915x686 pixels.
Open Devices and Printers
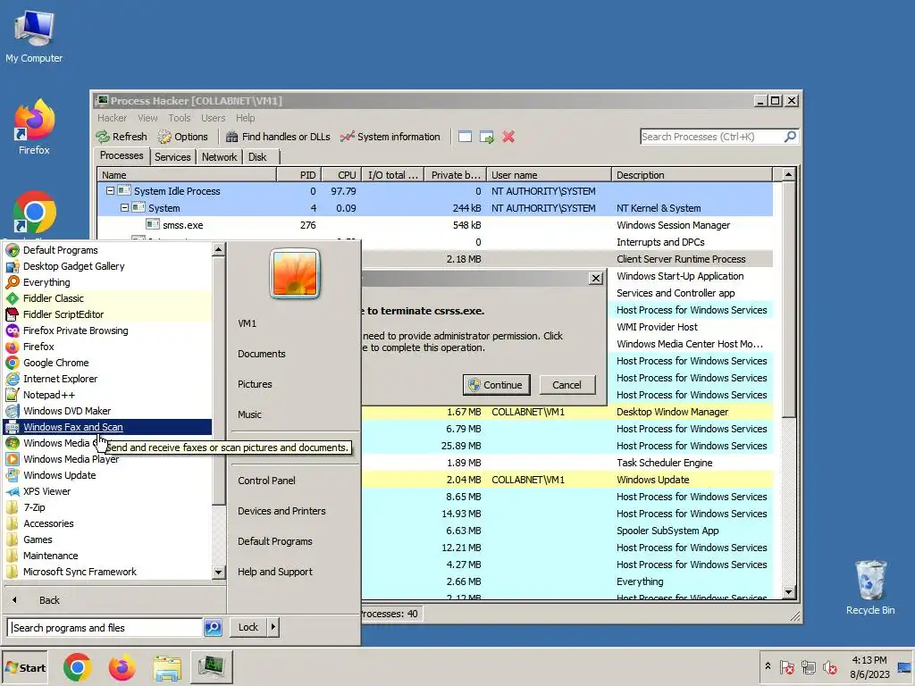[281, 511]
